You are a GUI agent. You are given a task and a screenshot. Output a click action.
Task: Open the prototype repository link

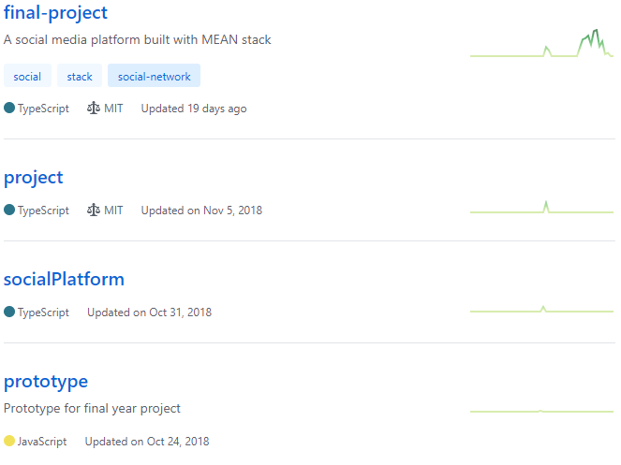pyautogui.click(x=46, y=382)
